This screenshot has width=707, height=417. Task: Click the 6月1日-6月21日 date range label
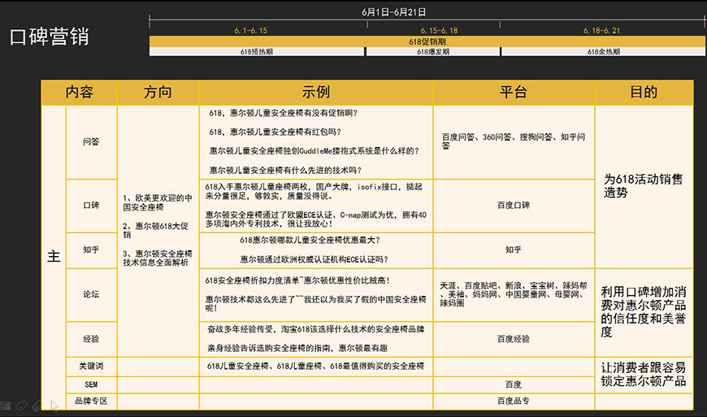coord(393,12)
